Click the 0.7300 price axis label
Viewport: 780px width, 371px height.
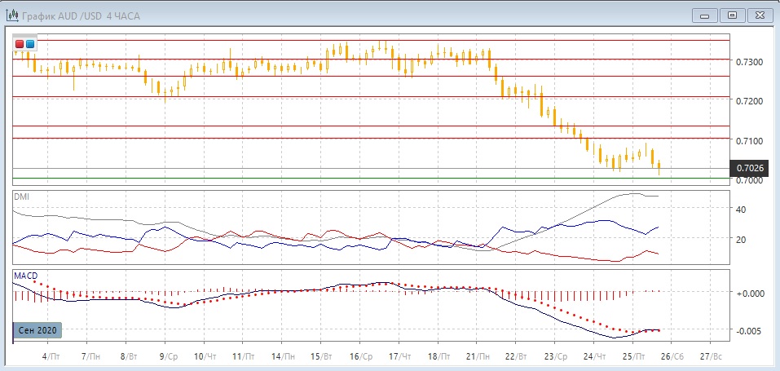(x=750, y=62)
